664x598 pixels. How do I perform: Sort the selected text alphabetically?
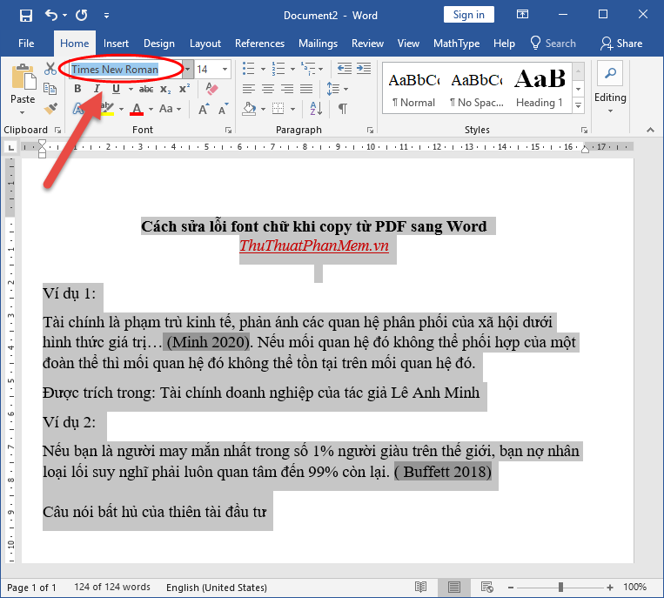(316, 109)
